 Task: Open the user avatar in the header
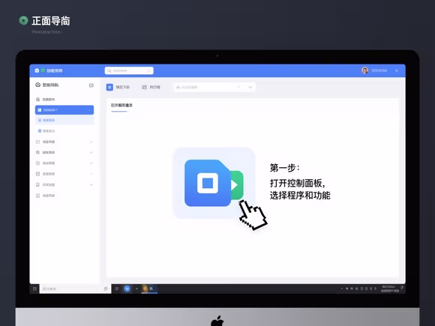[364, 70]
